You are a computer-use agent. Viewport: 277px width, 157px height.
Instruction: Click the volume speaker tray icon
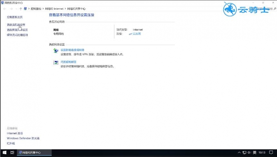pos(249,153)
